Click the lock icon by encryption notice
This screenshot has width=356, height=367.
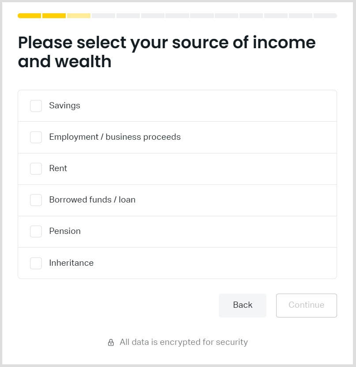111,343
